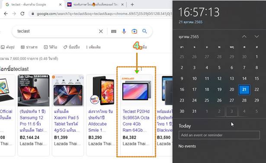266x163 pixels.
Task: Click the Chrome back arrow
Action: [x=6, y=14]
